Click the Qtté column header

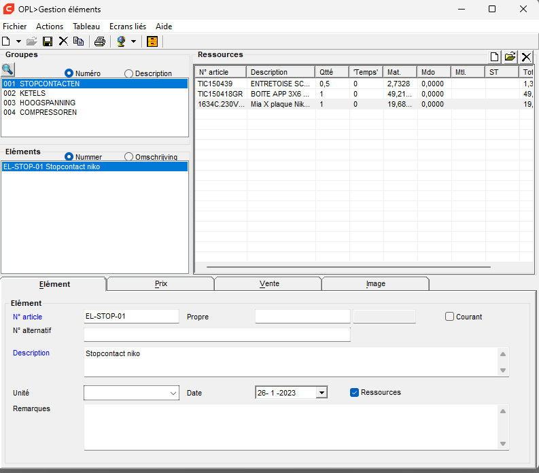pos(332,72)
